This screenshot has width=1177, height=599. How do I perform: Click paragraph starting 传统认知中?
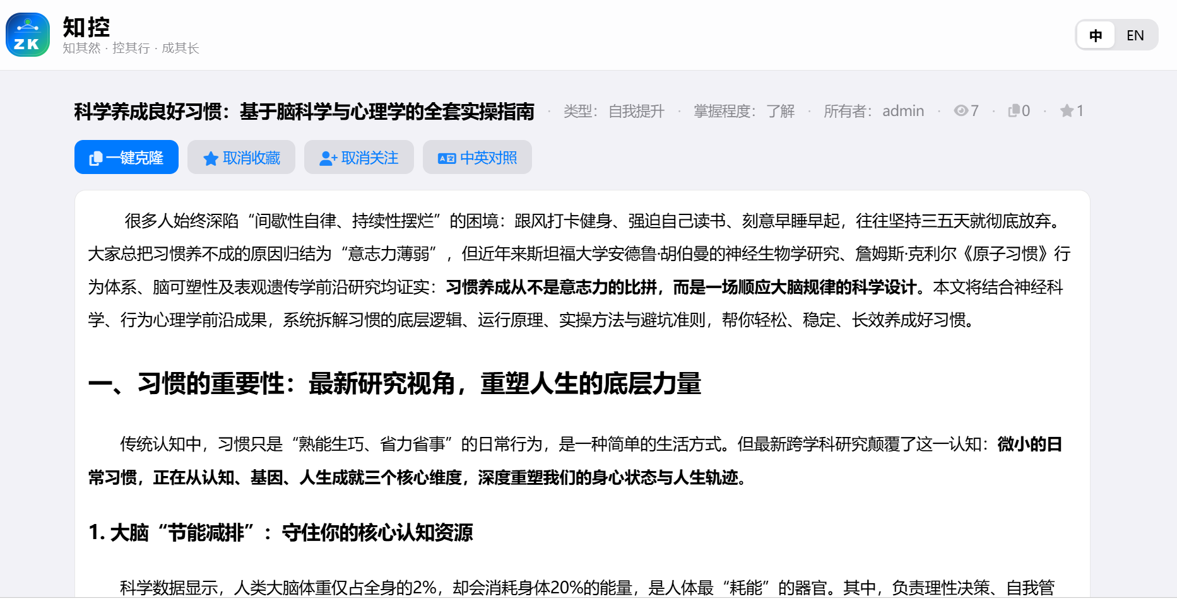pos(575,461)
